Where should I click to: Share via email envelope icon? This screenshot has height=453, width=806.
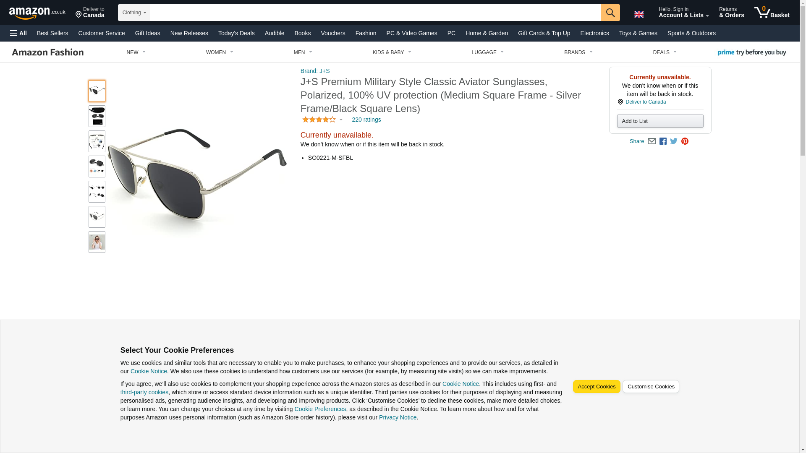(652, 141)
